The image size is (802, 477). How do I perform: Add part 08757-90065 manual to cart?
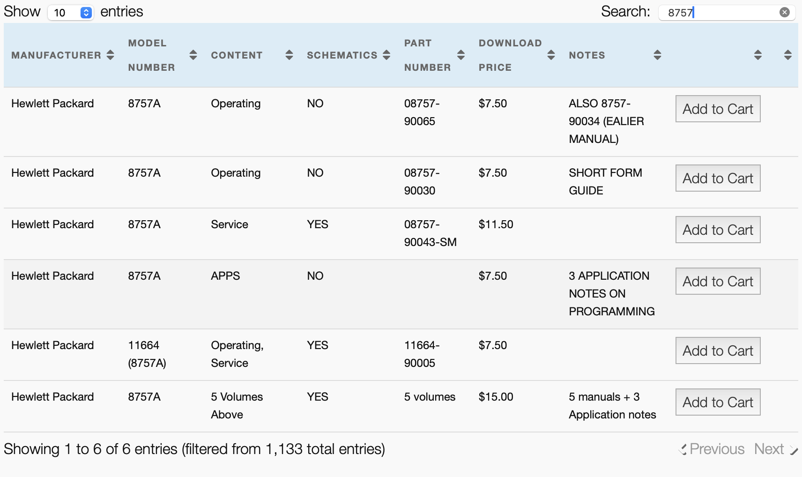click(718, 109)
